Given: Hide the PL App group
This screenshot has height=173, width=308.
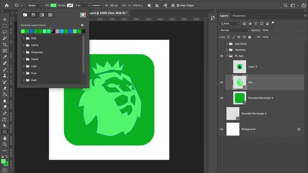Looking at the screenshot, I should (221, 56).
